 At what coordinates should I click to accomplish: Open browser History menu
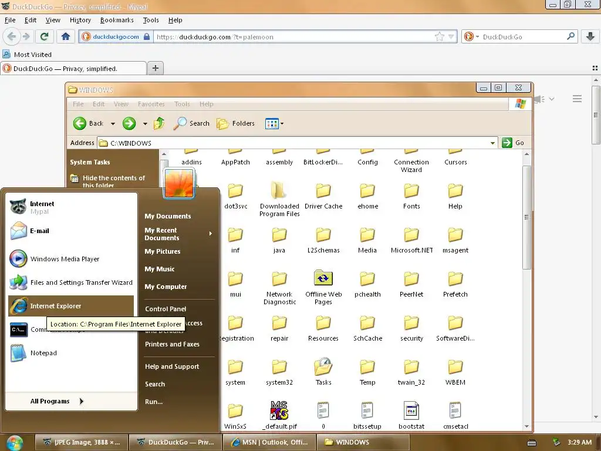[80, 21]
